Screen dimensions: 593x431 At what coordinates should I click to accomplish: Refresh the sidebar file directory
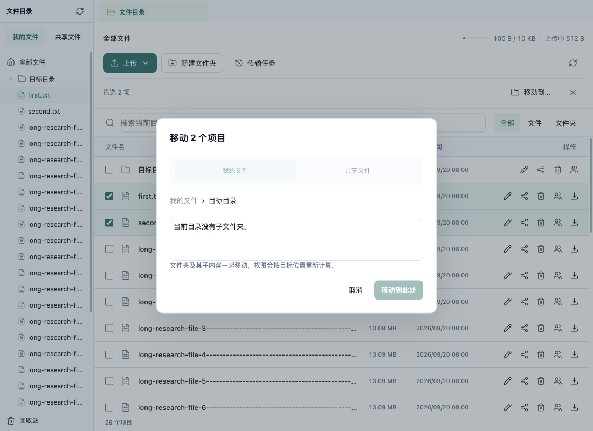point(79,11)
